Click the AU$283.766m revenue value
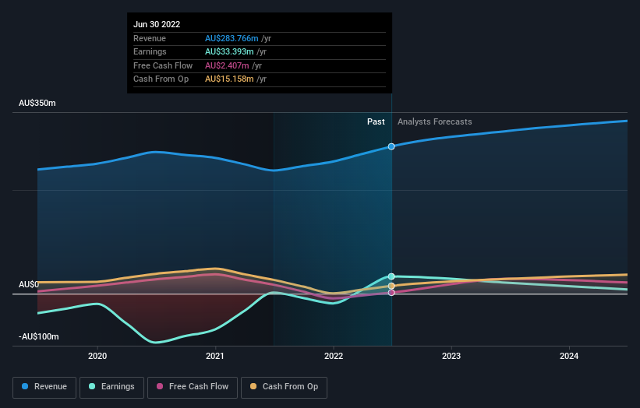The image size is (640, 408). [x=232, y=38]
